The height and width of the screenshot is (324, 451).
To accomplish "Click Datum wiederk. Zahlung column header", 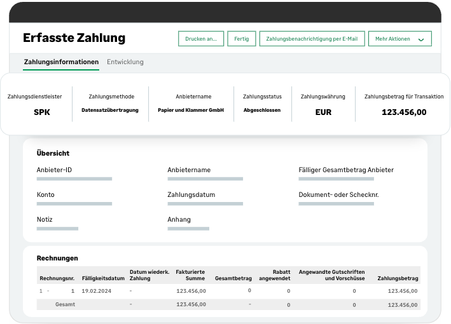I will click(x=149, y=275).
